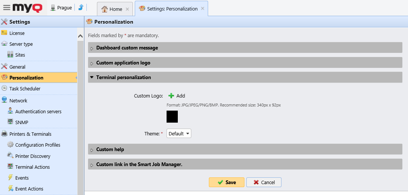
Task: Click the Network globe icon
Action: pos(4,100)
